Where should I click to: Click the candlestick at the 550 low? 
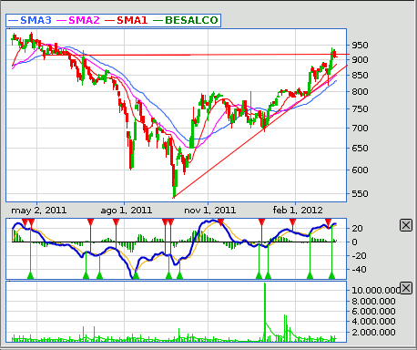click(175, 184)
